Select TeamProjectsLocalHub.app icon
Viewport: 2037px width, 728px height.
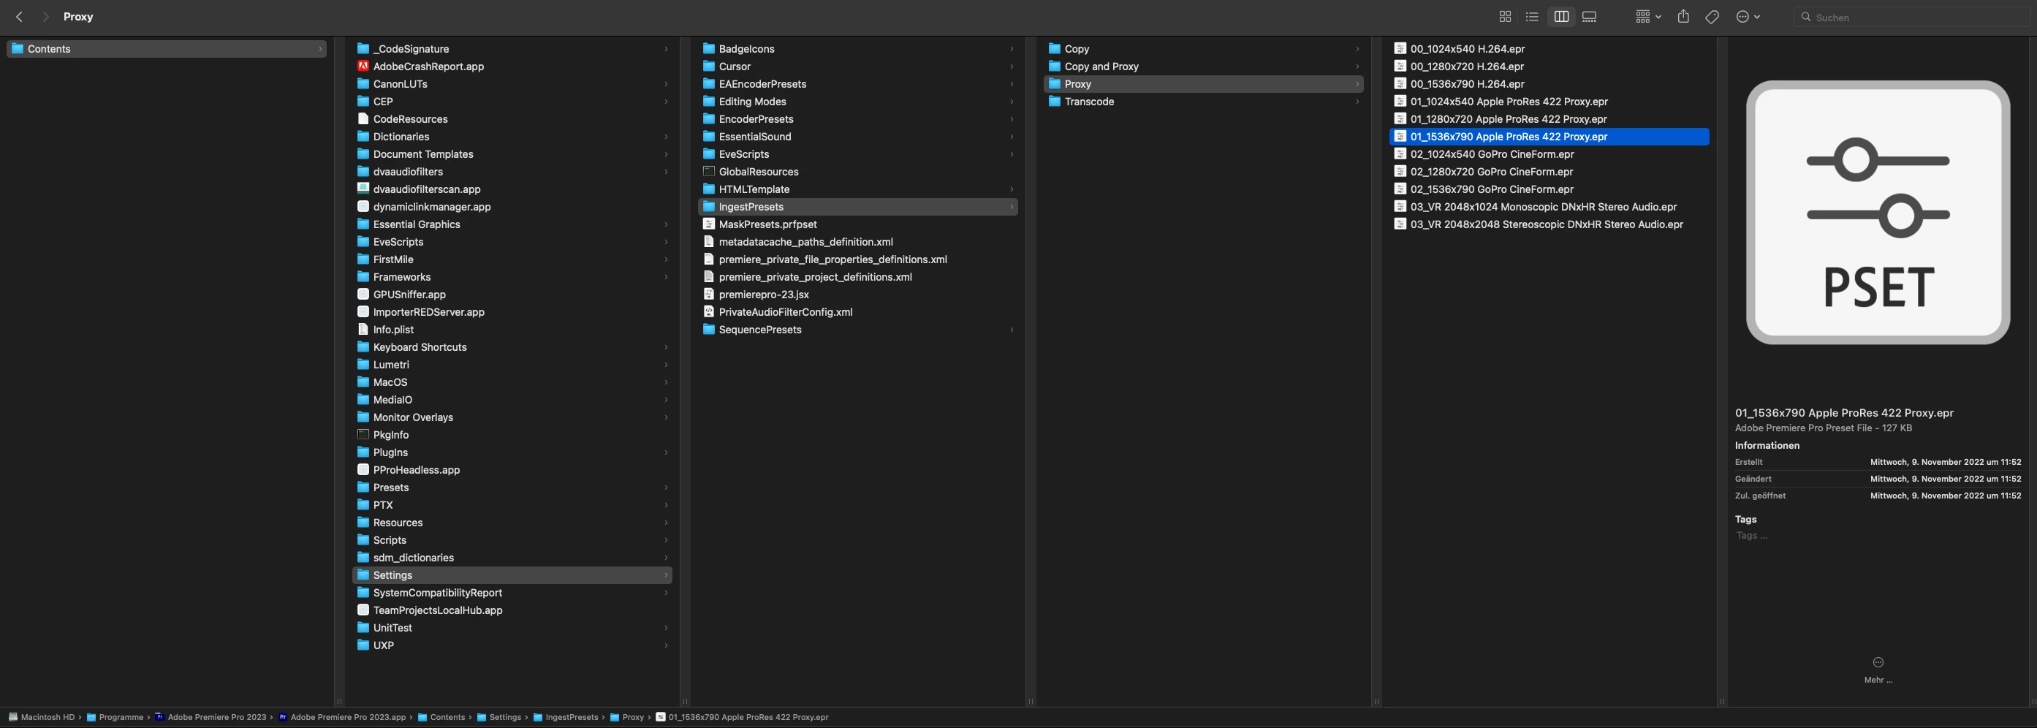pyautogui.click(x=363, y=610)
